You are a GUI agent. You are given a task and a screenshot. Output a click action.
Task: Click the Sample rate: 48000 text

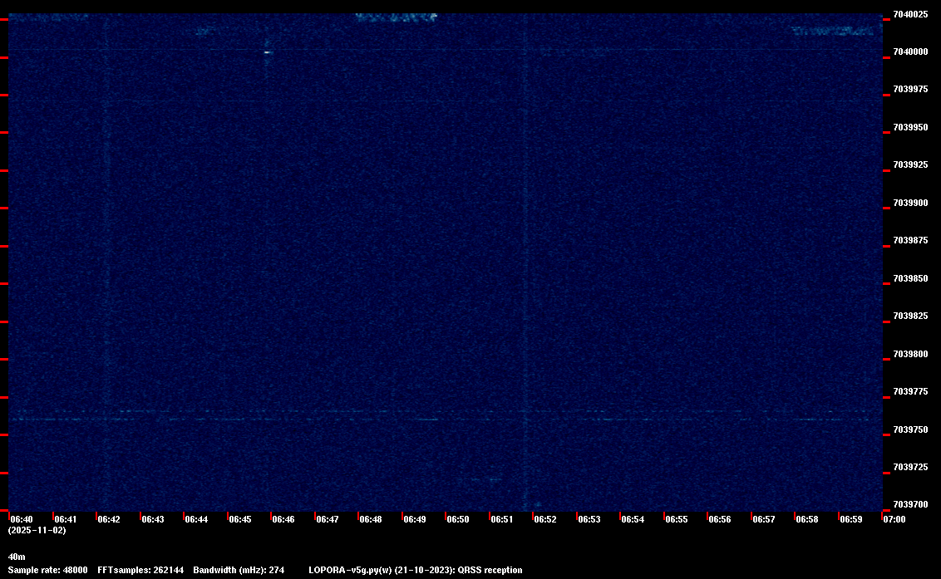pos(47,570)
